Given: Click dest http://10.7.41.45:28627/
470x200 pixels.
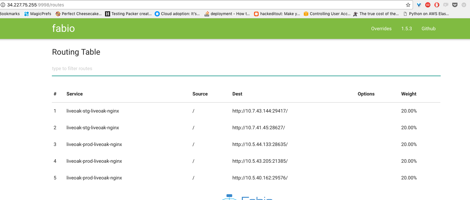Looking at the screenshot, I should (259, 128).
